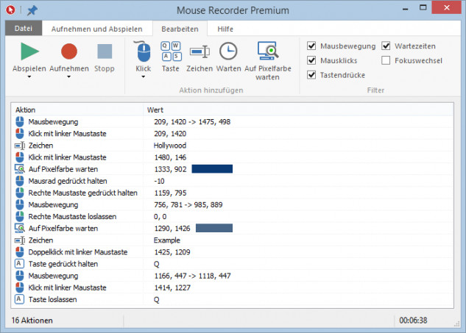Select the Hollywood value cell
The image size is (466, 333).
(170, 146)
